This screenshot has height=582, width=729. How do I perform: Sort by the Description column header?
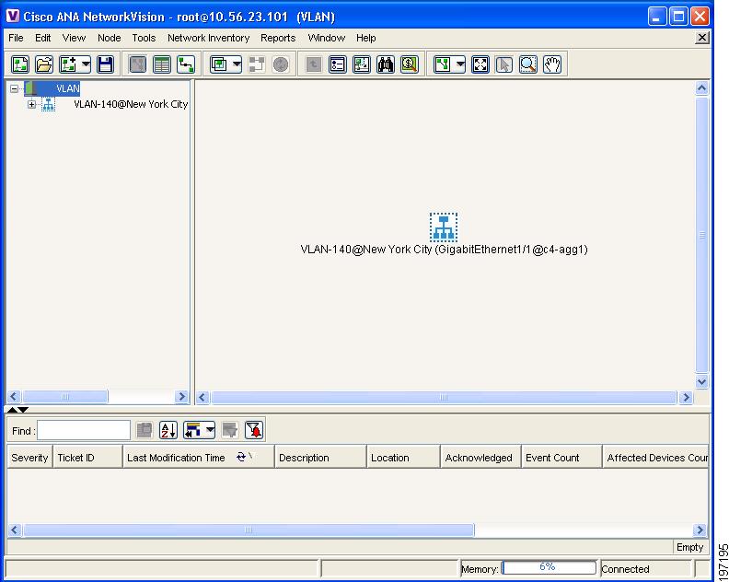point(321,458)
